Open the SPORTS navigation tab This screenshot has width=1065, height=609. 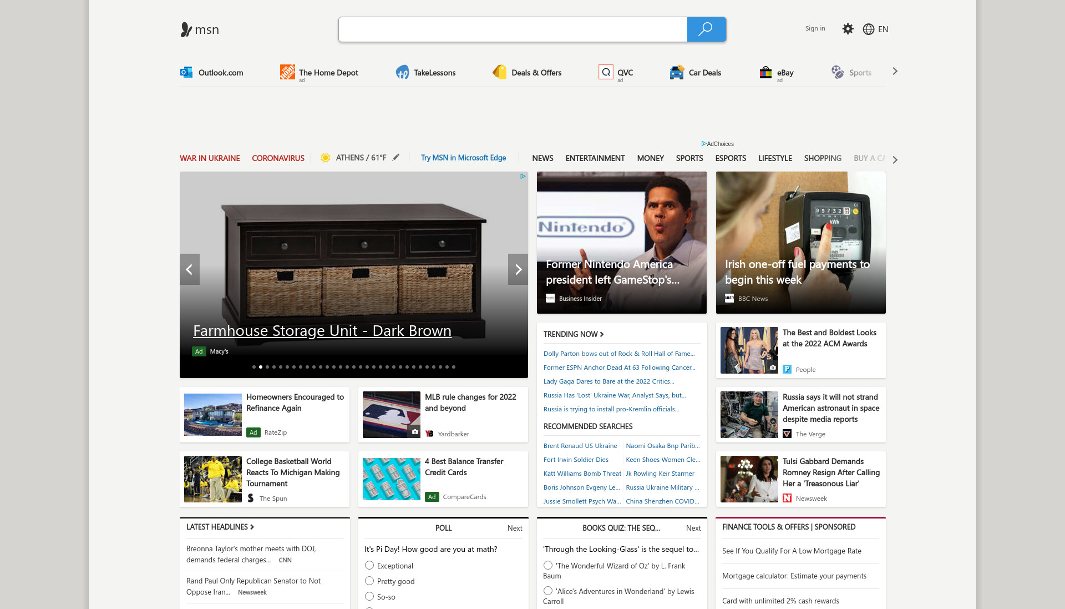(x=689, y=158)
